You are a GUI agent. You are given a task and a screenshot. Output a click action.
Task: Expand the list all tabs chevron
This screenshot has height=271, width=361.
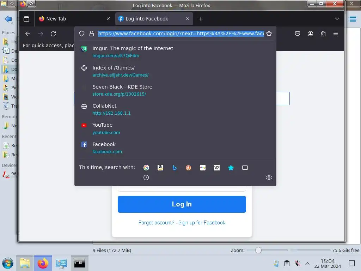coord(337,19)
